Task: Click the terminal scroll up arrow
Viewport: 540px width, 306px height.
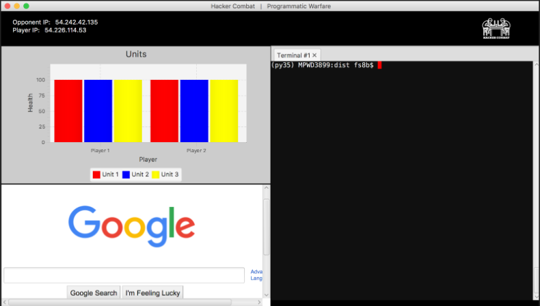Action: point(537,64)
